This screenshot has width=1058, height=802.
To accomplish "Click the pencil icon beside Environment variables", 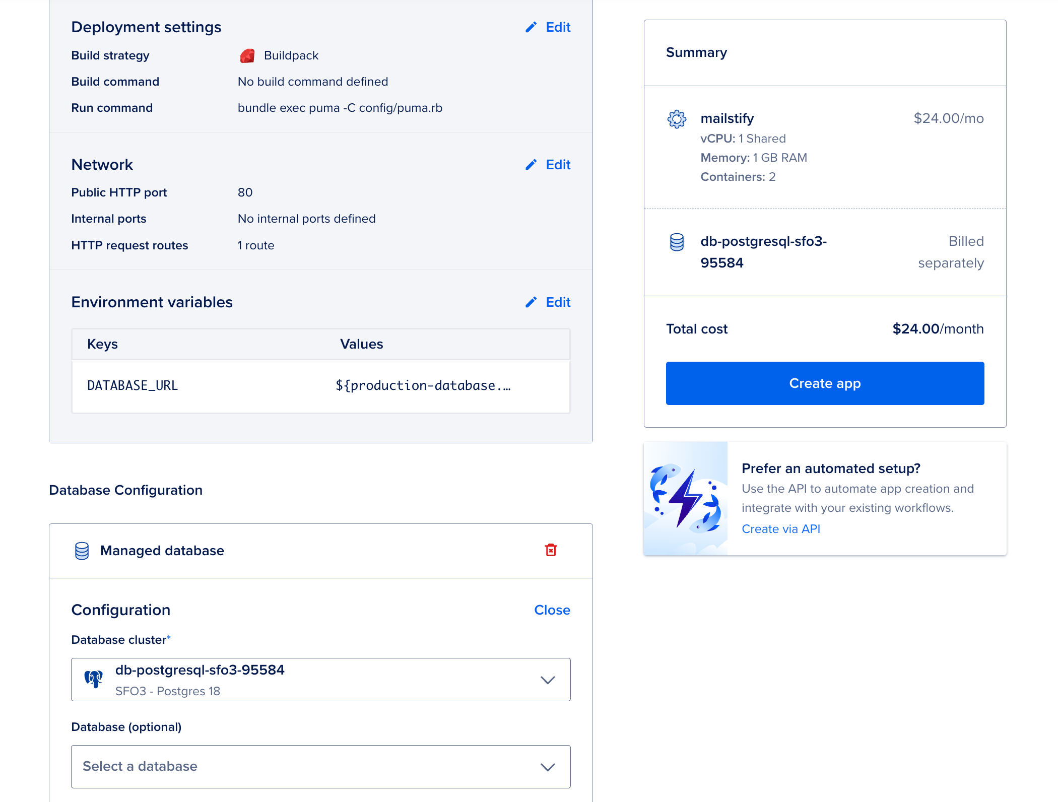I will 531,302.
